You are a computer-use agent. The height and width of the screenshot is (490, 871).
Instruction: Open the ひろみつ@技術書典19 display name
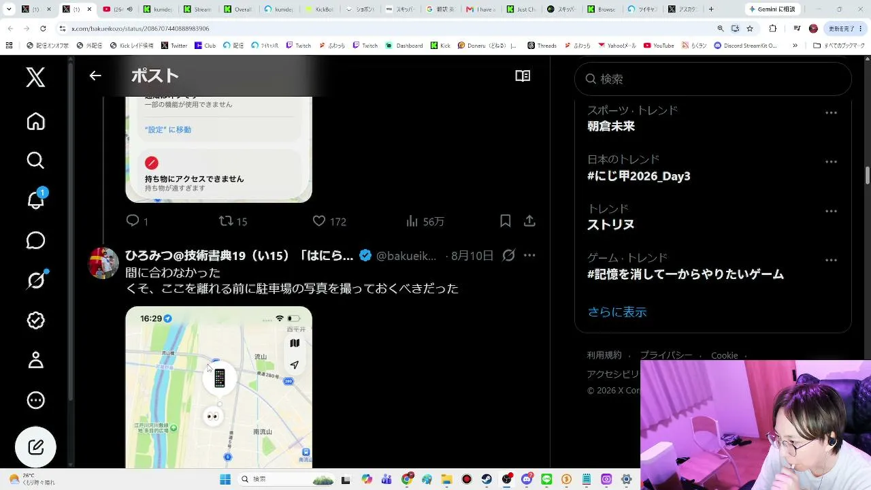[239, 256]
